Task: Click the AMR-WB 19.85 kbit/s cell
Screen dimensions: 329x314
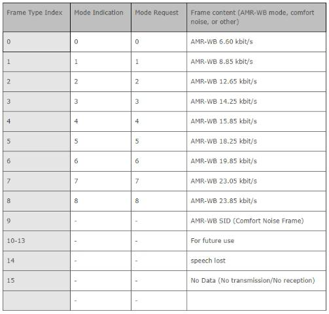Action: pos(256,161)
